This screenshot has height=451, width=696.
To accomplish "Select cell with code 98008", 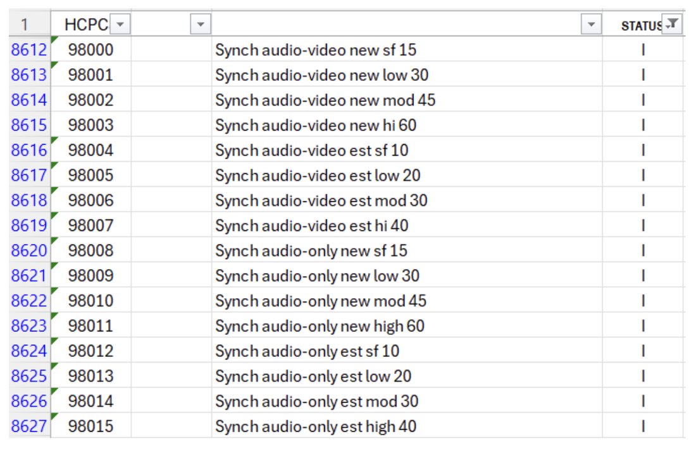I will coord(91,250).
